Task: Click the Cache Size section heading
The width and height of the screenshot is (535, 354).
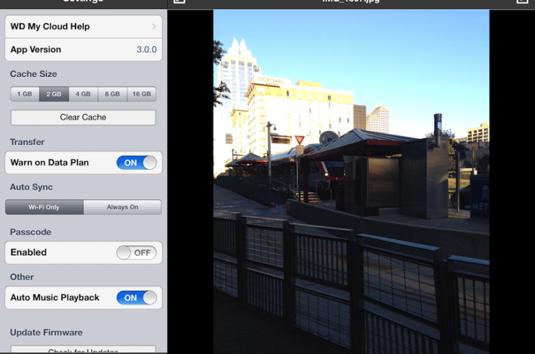Action: (34, 74)
